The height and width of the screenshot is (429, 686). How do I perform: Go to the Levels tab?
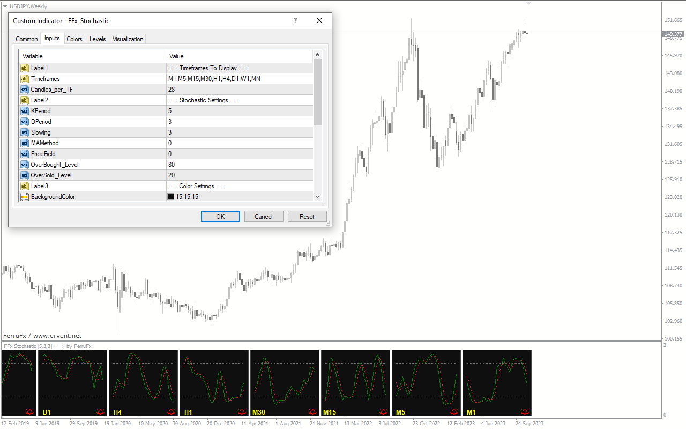(x=98, y=39)
